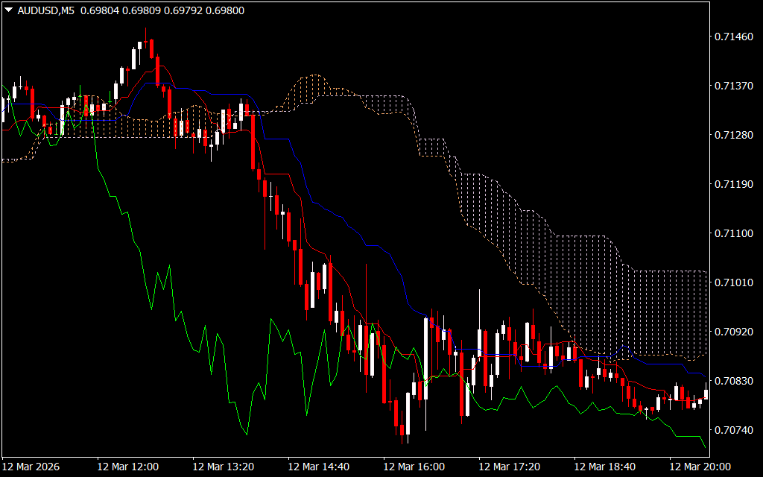Click the 0.70920 price axis label
The height and width of the screenshot is (477, 763).
coord(732,332)
